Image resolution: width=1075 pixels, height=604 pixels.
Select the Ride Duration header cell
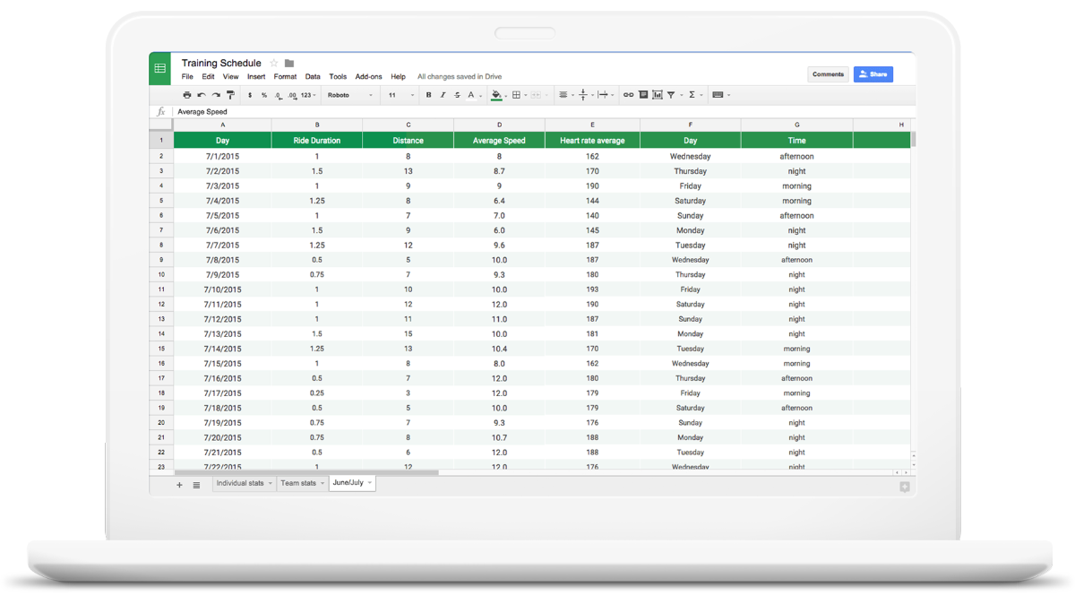pyautogui.click(x=317, y=140)
